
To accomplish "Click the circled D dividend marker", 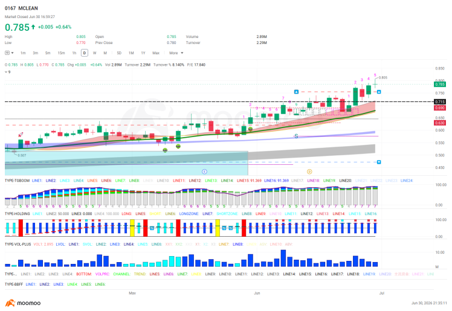I will click(309, 172).
